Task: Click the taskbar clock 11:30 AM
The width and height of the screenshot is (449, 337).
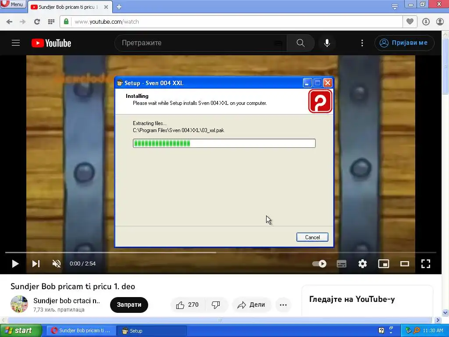Action: point(433,330)
